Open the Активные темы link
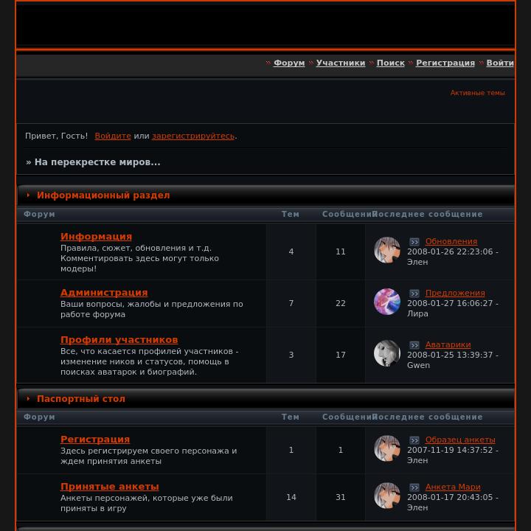 [x=477, y=93]
